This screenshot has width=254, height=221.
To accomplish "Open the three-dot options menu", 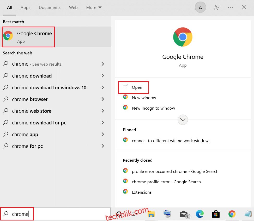I will click(230, 8).
